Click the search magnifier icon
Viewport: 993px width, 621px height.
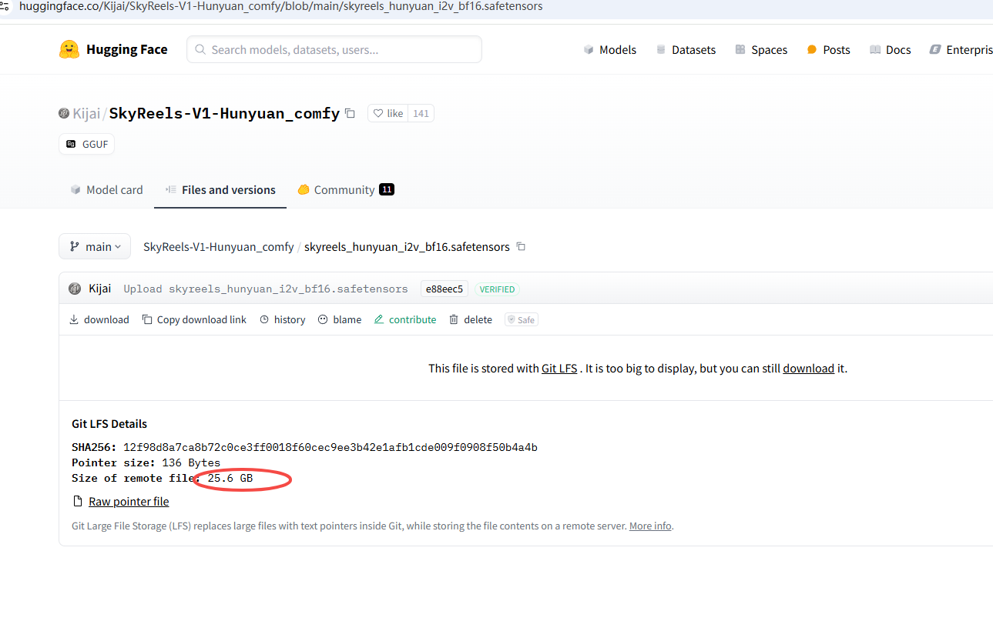coord(200,49)
